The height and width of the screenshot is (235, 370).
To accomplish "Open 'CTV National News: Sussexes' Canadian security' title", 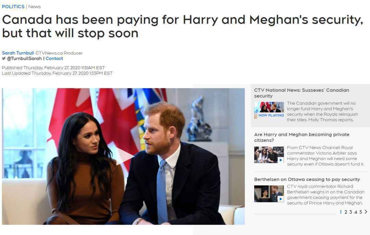I will point(301,93).
